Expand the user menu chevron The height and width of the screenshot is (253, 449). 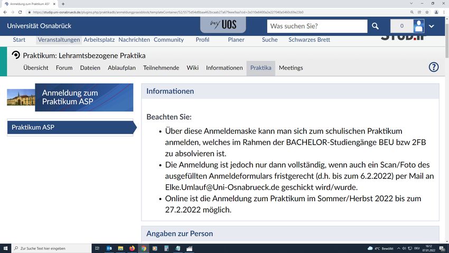(x=432, y=26)
